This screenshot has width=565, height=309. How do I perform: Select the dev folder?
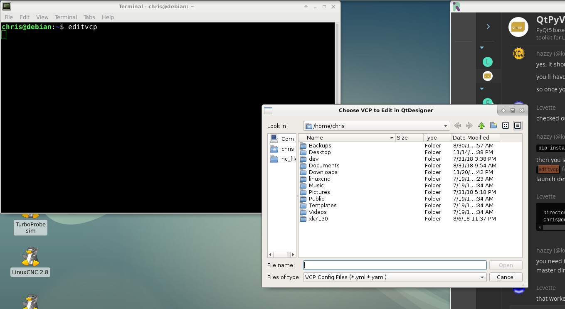313,159
